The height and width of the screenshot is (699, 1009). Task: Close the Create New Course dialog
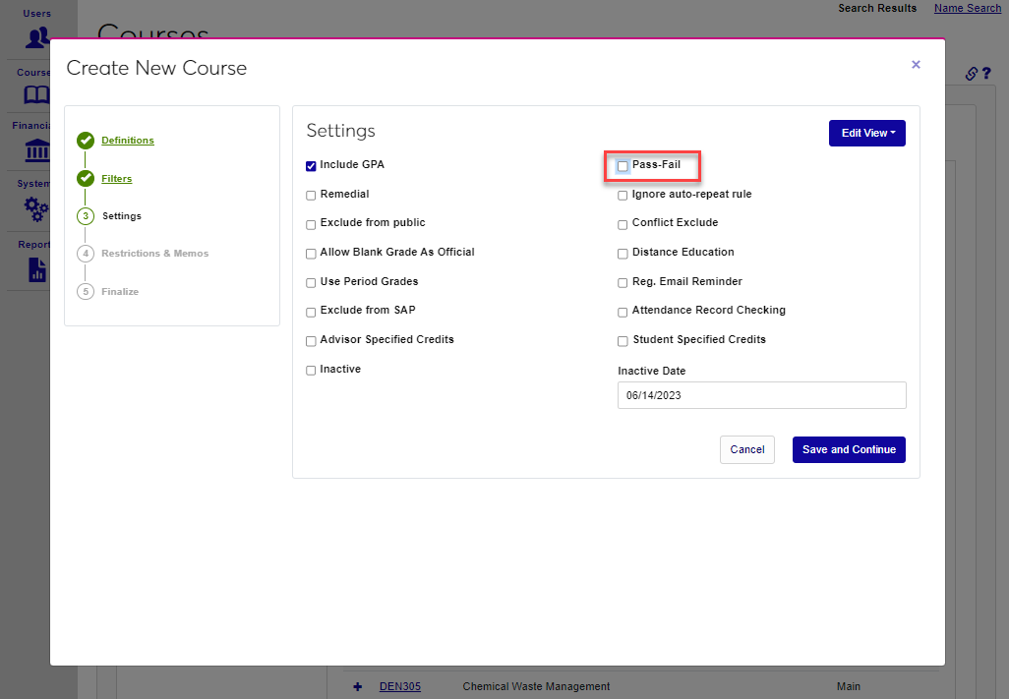pos(916,64)
